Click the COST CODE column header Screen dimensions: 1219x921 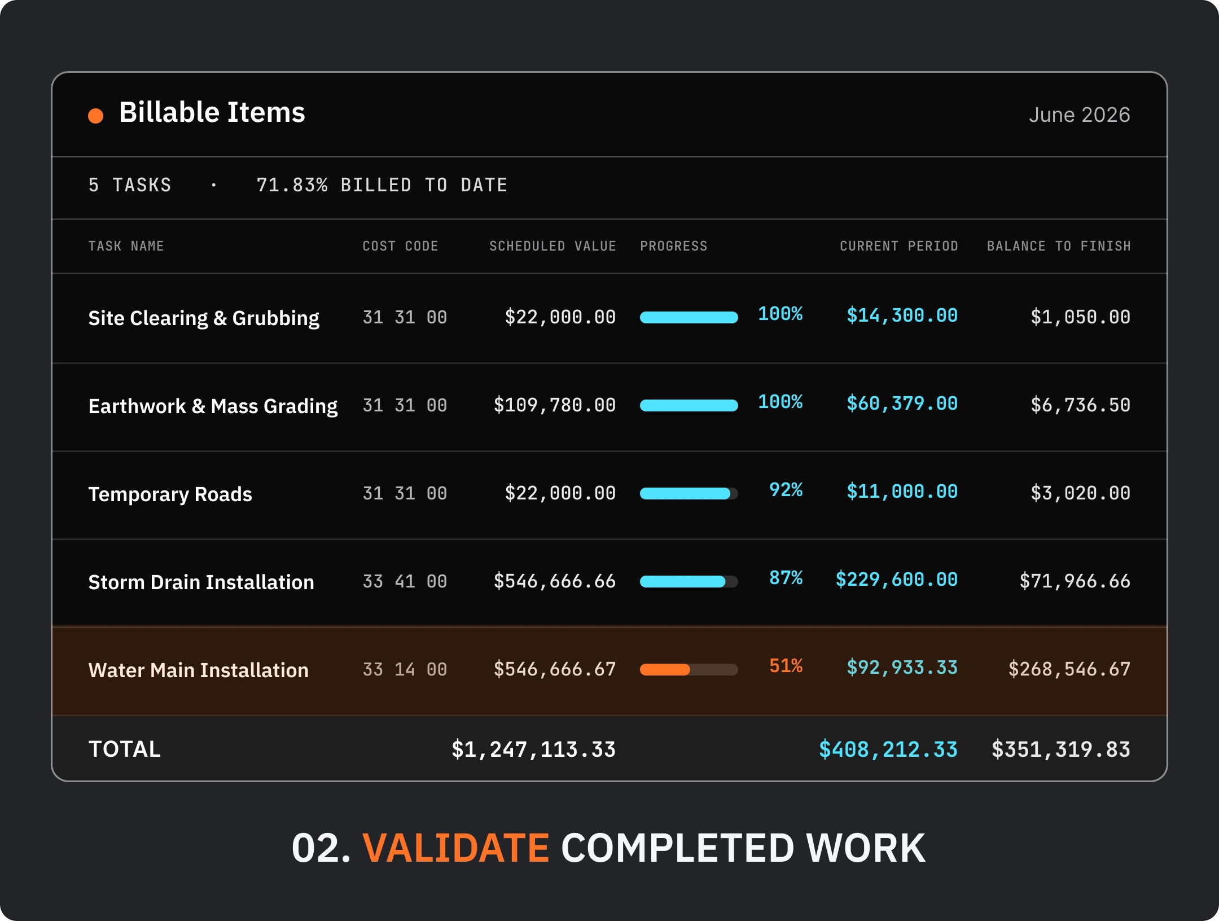(400, 246)
